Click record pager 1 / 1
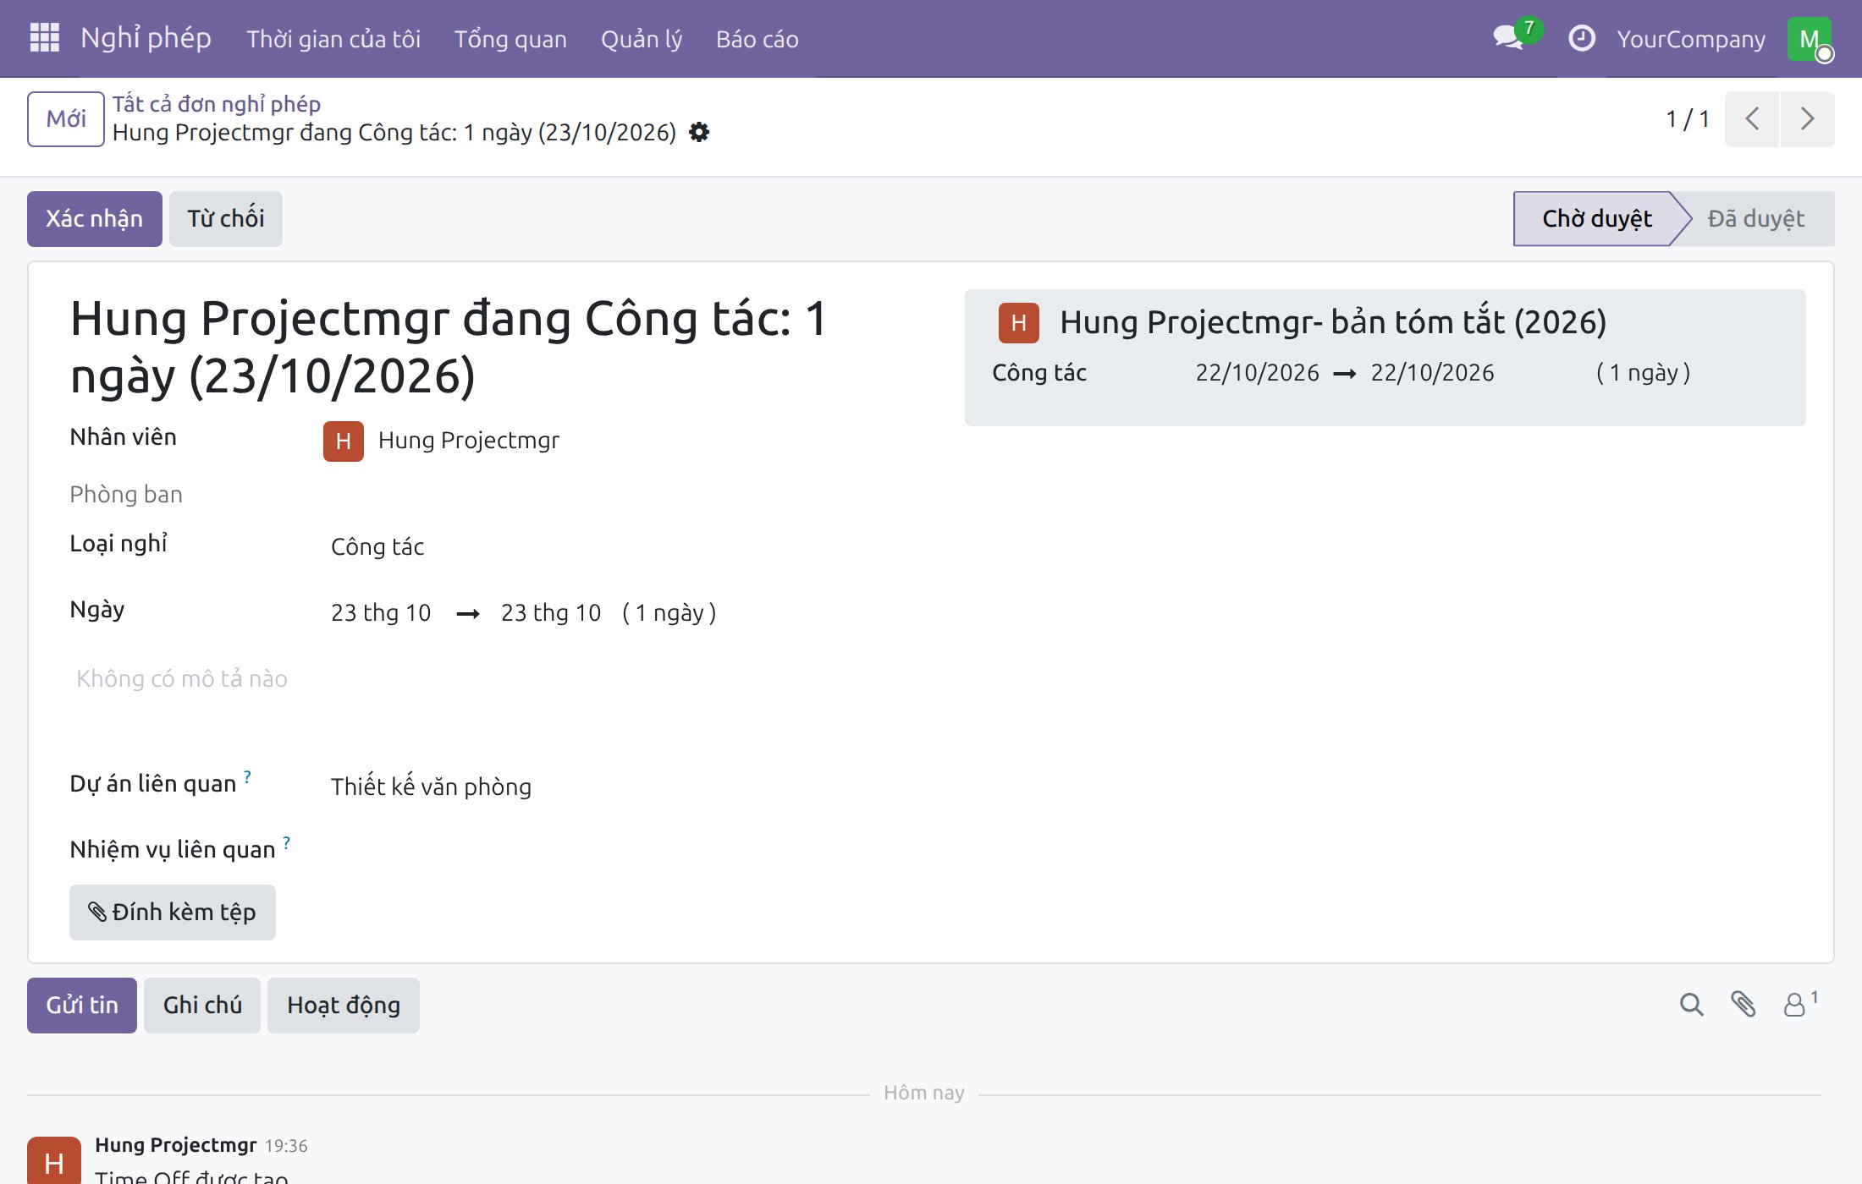The width and height of the screenshot is (1862, 1184). click(1688, 118)
